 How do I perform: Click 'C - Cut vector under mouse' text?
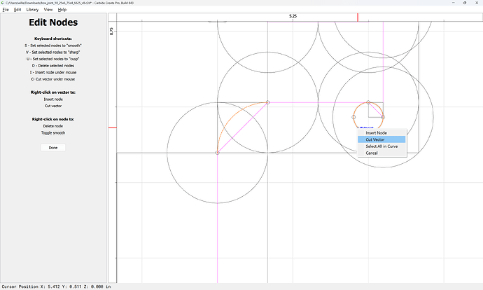coord(53,79)
